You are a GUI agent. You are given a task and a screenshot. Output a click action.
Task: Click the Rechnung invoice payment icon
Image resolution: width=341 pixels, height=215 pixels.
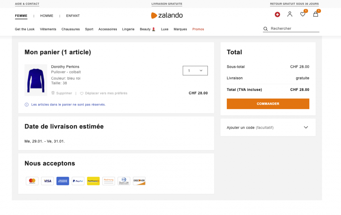[109, 181]
